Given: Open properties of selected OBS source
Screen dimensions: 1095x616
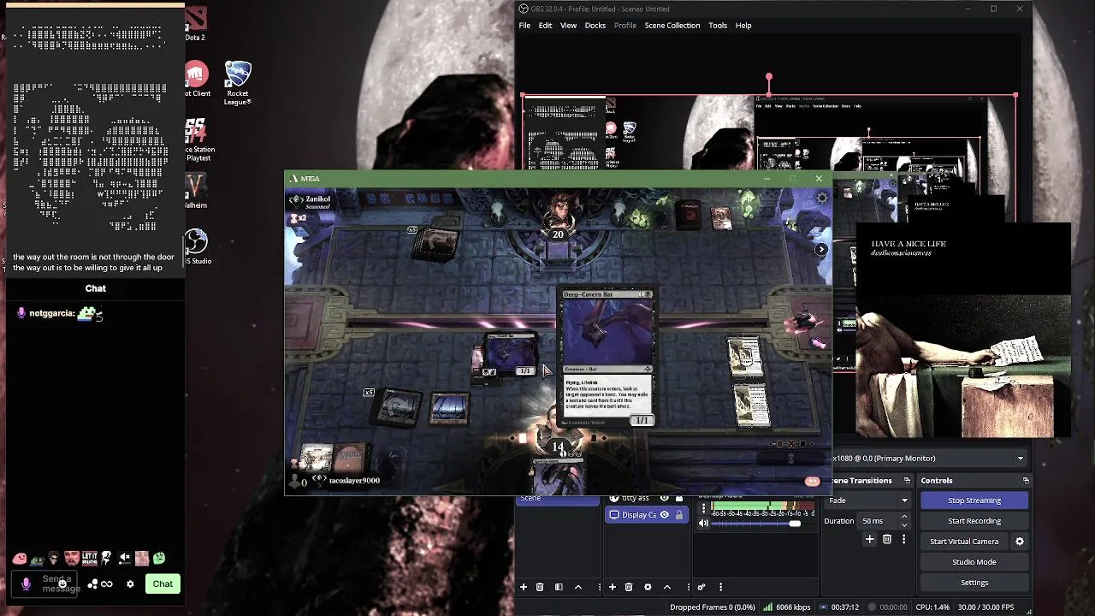Looking at the screenshot, I should [x=648, y=587].
